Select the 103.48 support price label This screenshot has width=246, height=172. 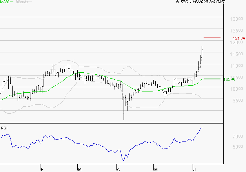(229, 79)
